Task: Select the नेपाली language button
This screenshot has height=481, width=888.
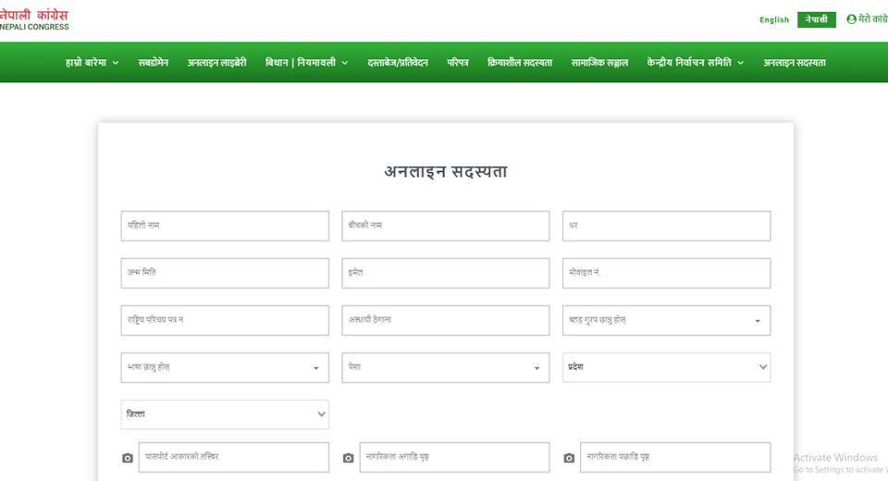Action: 816,19
